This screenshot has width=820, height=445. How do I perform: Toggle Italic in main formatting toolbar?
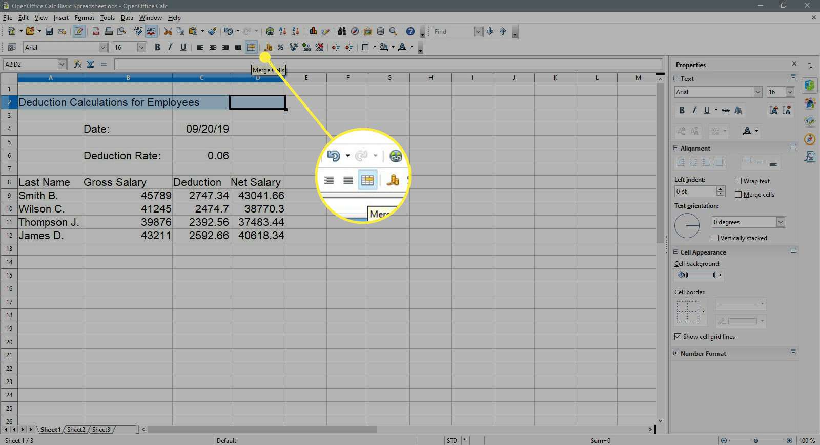pyautogui.click(x=170, y=47)
